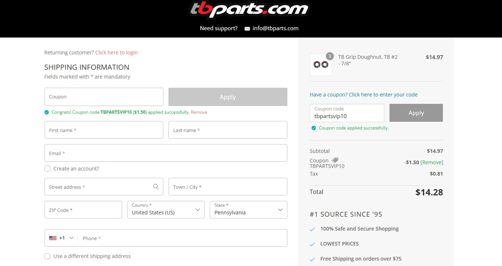Screen dimensions: 502x266
Task: Click the coupon tag icon in order summary
Action: coord(335,160)
